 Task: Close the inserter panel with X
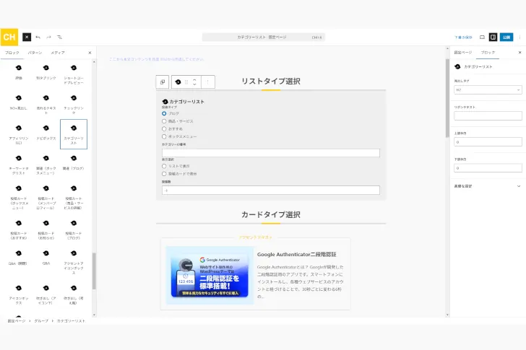(x=90, y=53)
